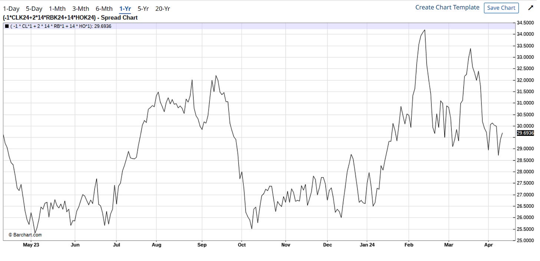Screen dimensions: 540x261
Task: Click the Oct x-axis label
Action: pos(241,245)
